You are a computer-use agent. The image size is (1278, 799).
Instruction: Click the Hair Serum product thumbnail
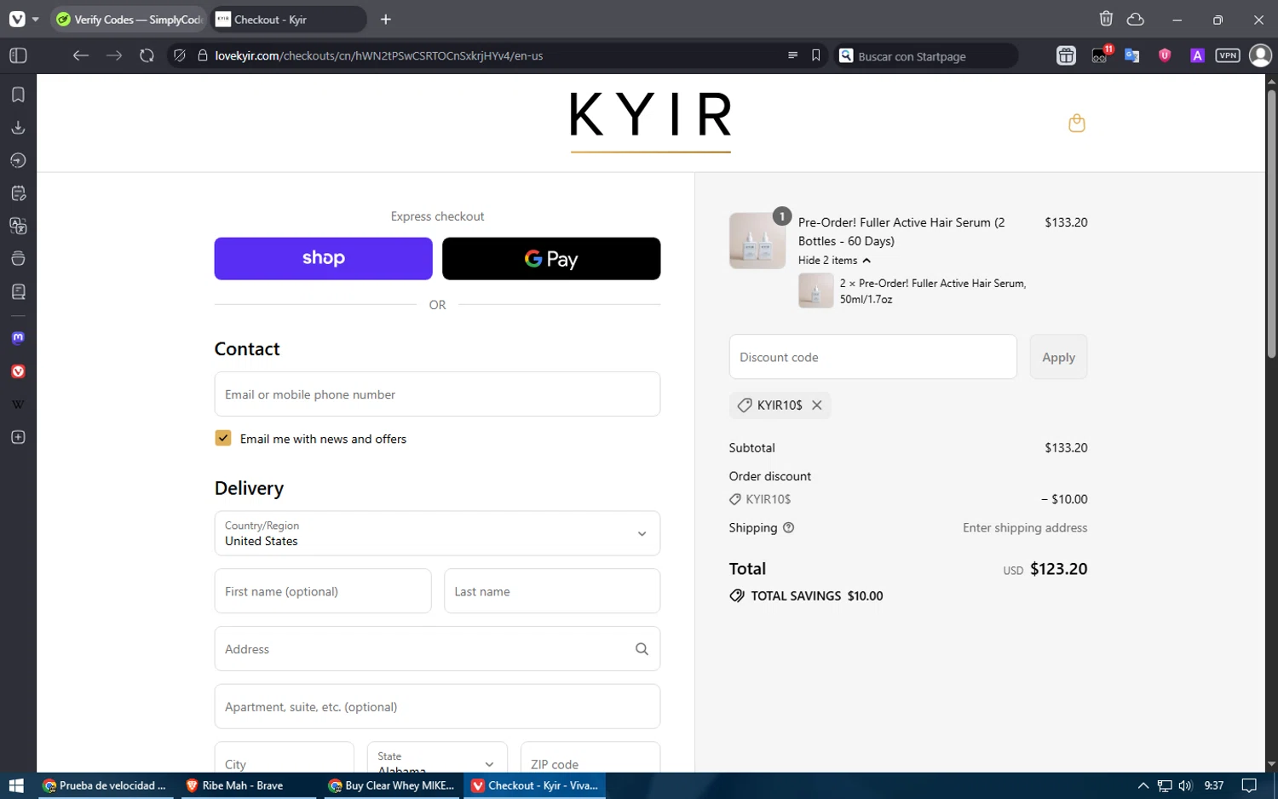click(x=757, y=241)
